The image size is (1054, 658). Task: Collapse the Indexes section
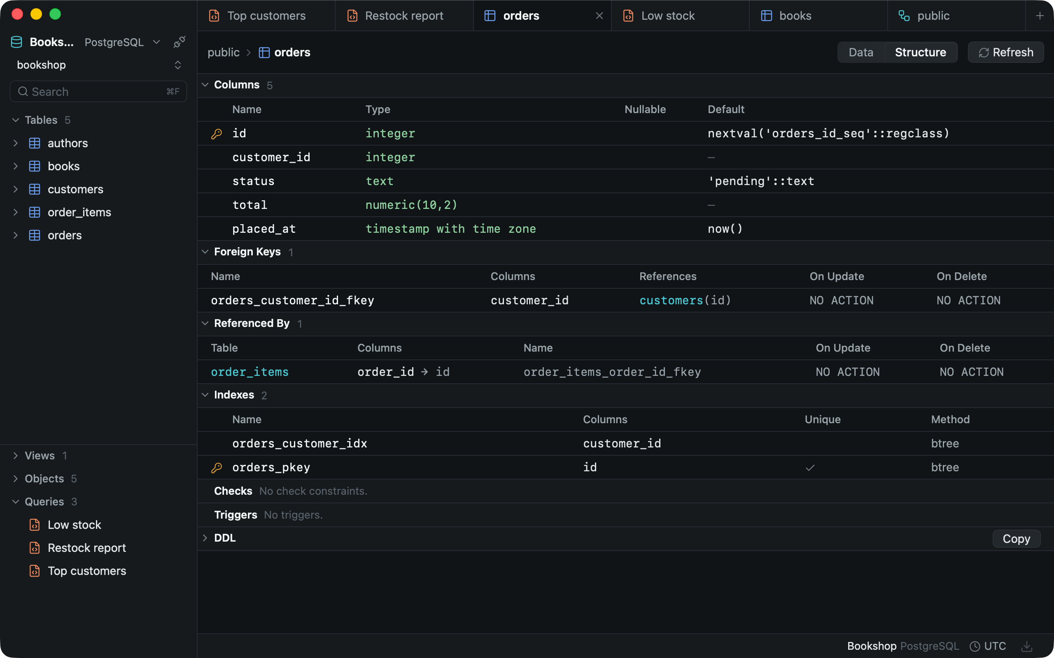click(205, 395)
